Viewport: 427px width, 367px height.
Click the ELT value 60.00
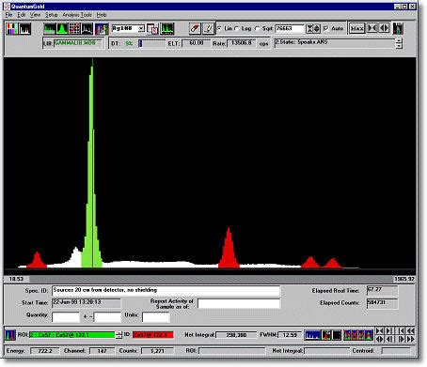196,43
